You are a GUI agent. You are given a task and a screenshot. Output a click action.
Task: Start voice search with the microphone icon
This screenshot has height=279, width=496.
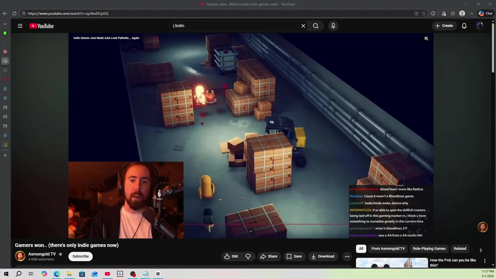(x=333, y=26)
